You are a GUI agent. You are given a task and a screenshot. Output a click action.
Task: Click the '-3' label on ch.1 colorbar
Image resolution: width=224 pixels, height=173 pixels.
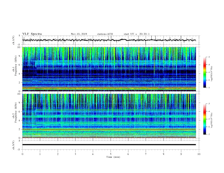point(209,57)
